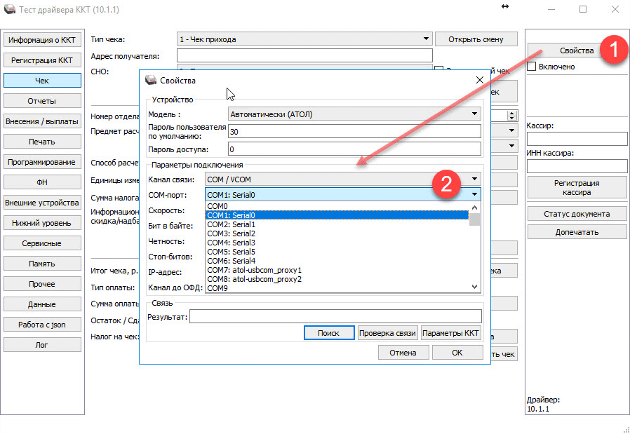Open the ФН section

click(x=41, y=182)
